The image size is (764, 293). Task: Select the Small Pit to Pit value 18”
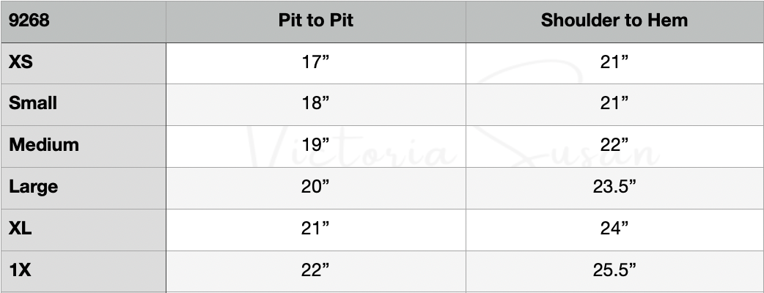click(316, 103)
